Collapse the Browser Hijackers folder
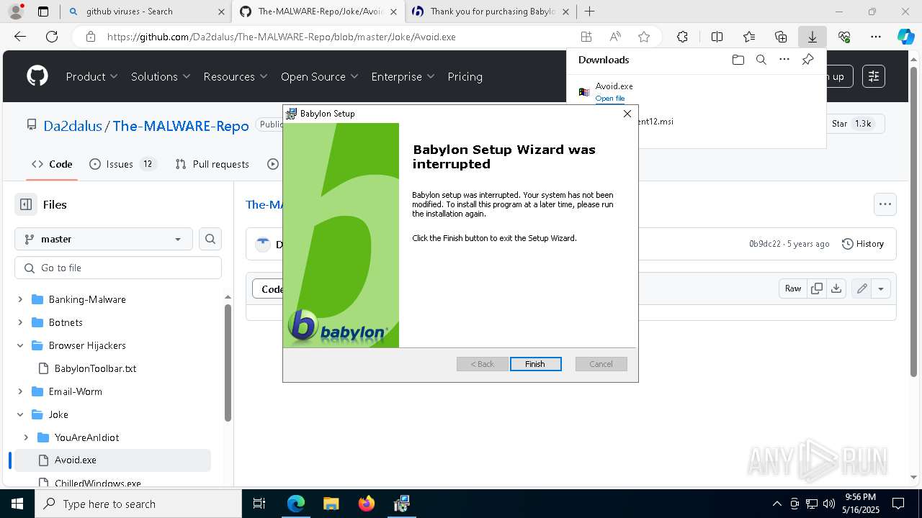Viewport: 922px width, 518px height. coord(20,345)
